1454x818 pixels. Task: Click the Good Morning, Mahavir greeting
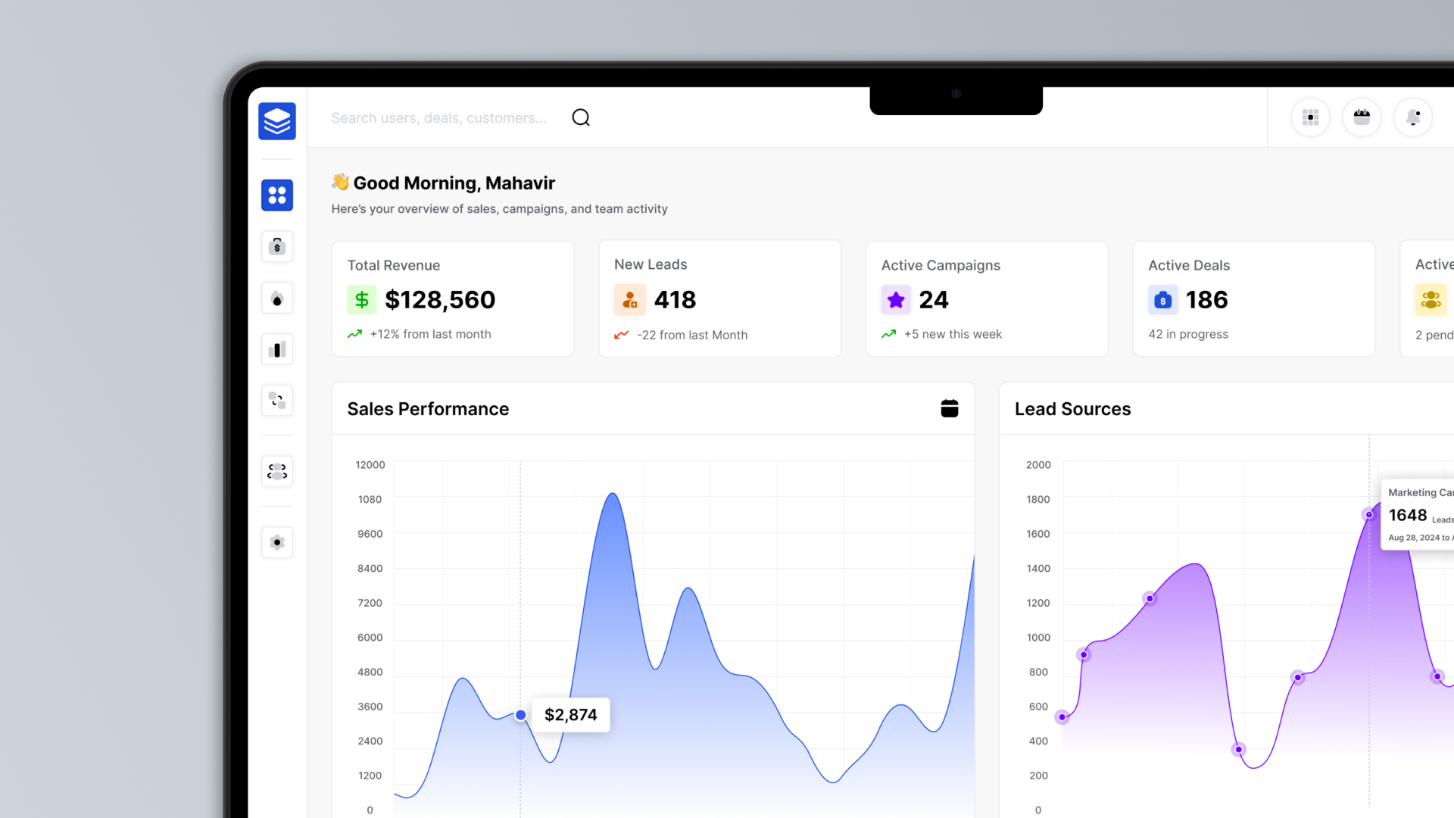point(454,183)
